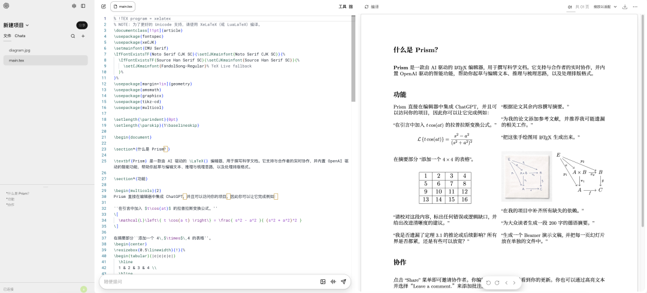Start a new chat with compose icon

coord(103,6)
